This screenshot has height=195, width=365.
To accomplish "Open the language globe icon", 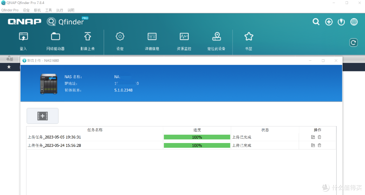I will [354, 22].
